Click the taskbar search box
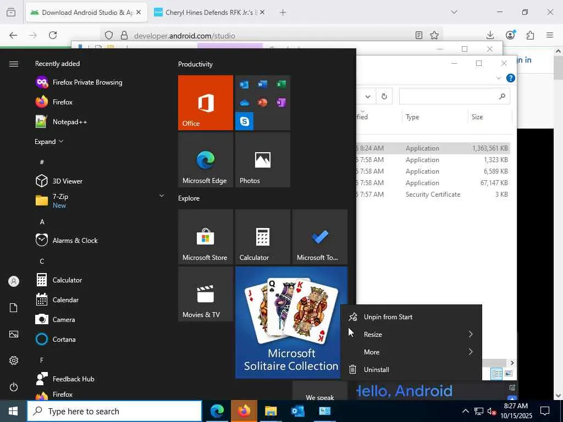563x422 pixels. [114, 411]
